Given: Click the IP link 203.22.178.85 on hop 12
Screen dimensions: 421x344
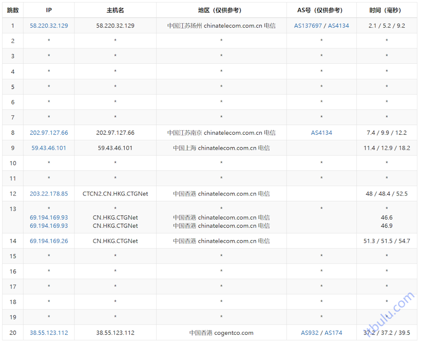Looking at the screenshot, I should [49, 194].
